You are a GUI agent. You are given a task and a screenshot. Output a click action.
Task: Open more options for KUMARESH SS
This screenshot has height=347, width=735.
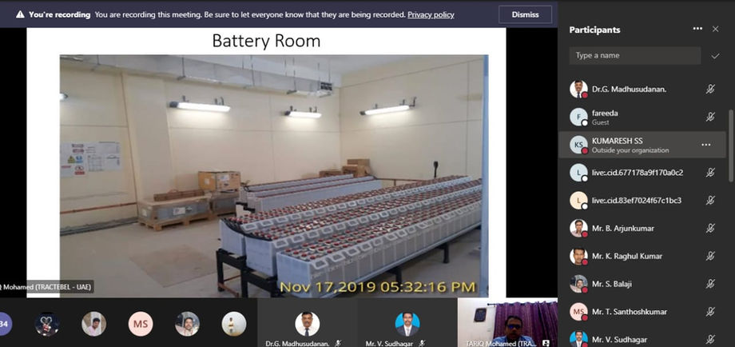(706, 145)
